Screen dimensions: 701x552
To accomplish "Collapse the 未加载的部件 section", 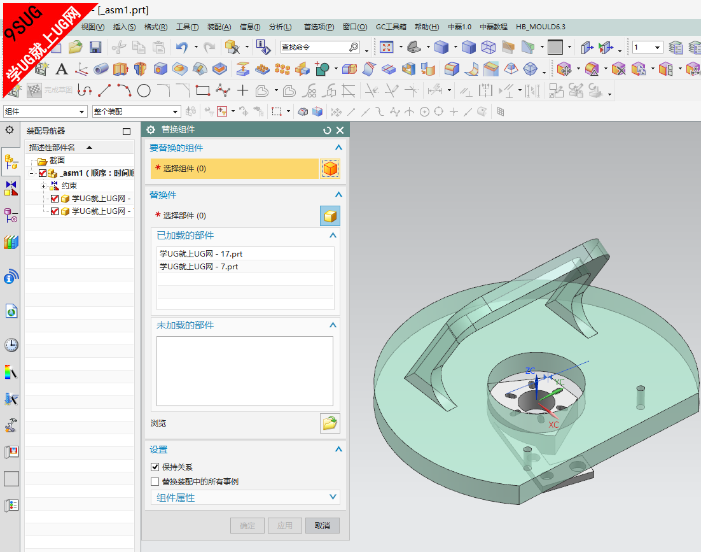I will [333, 325].
